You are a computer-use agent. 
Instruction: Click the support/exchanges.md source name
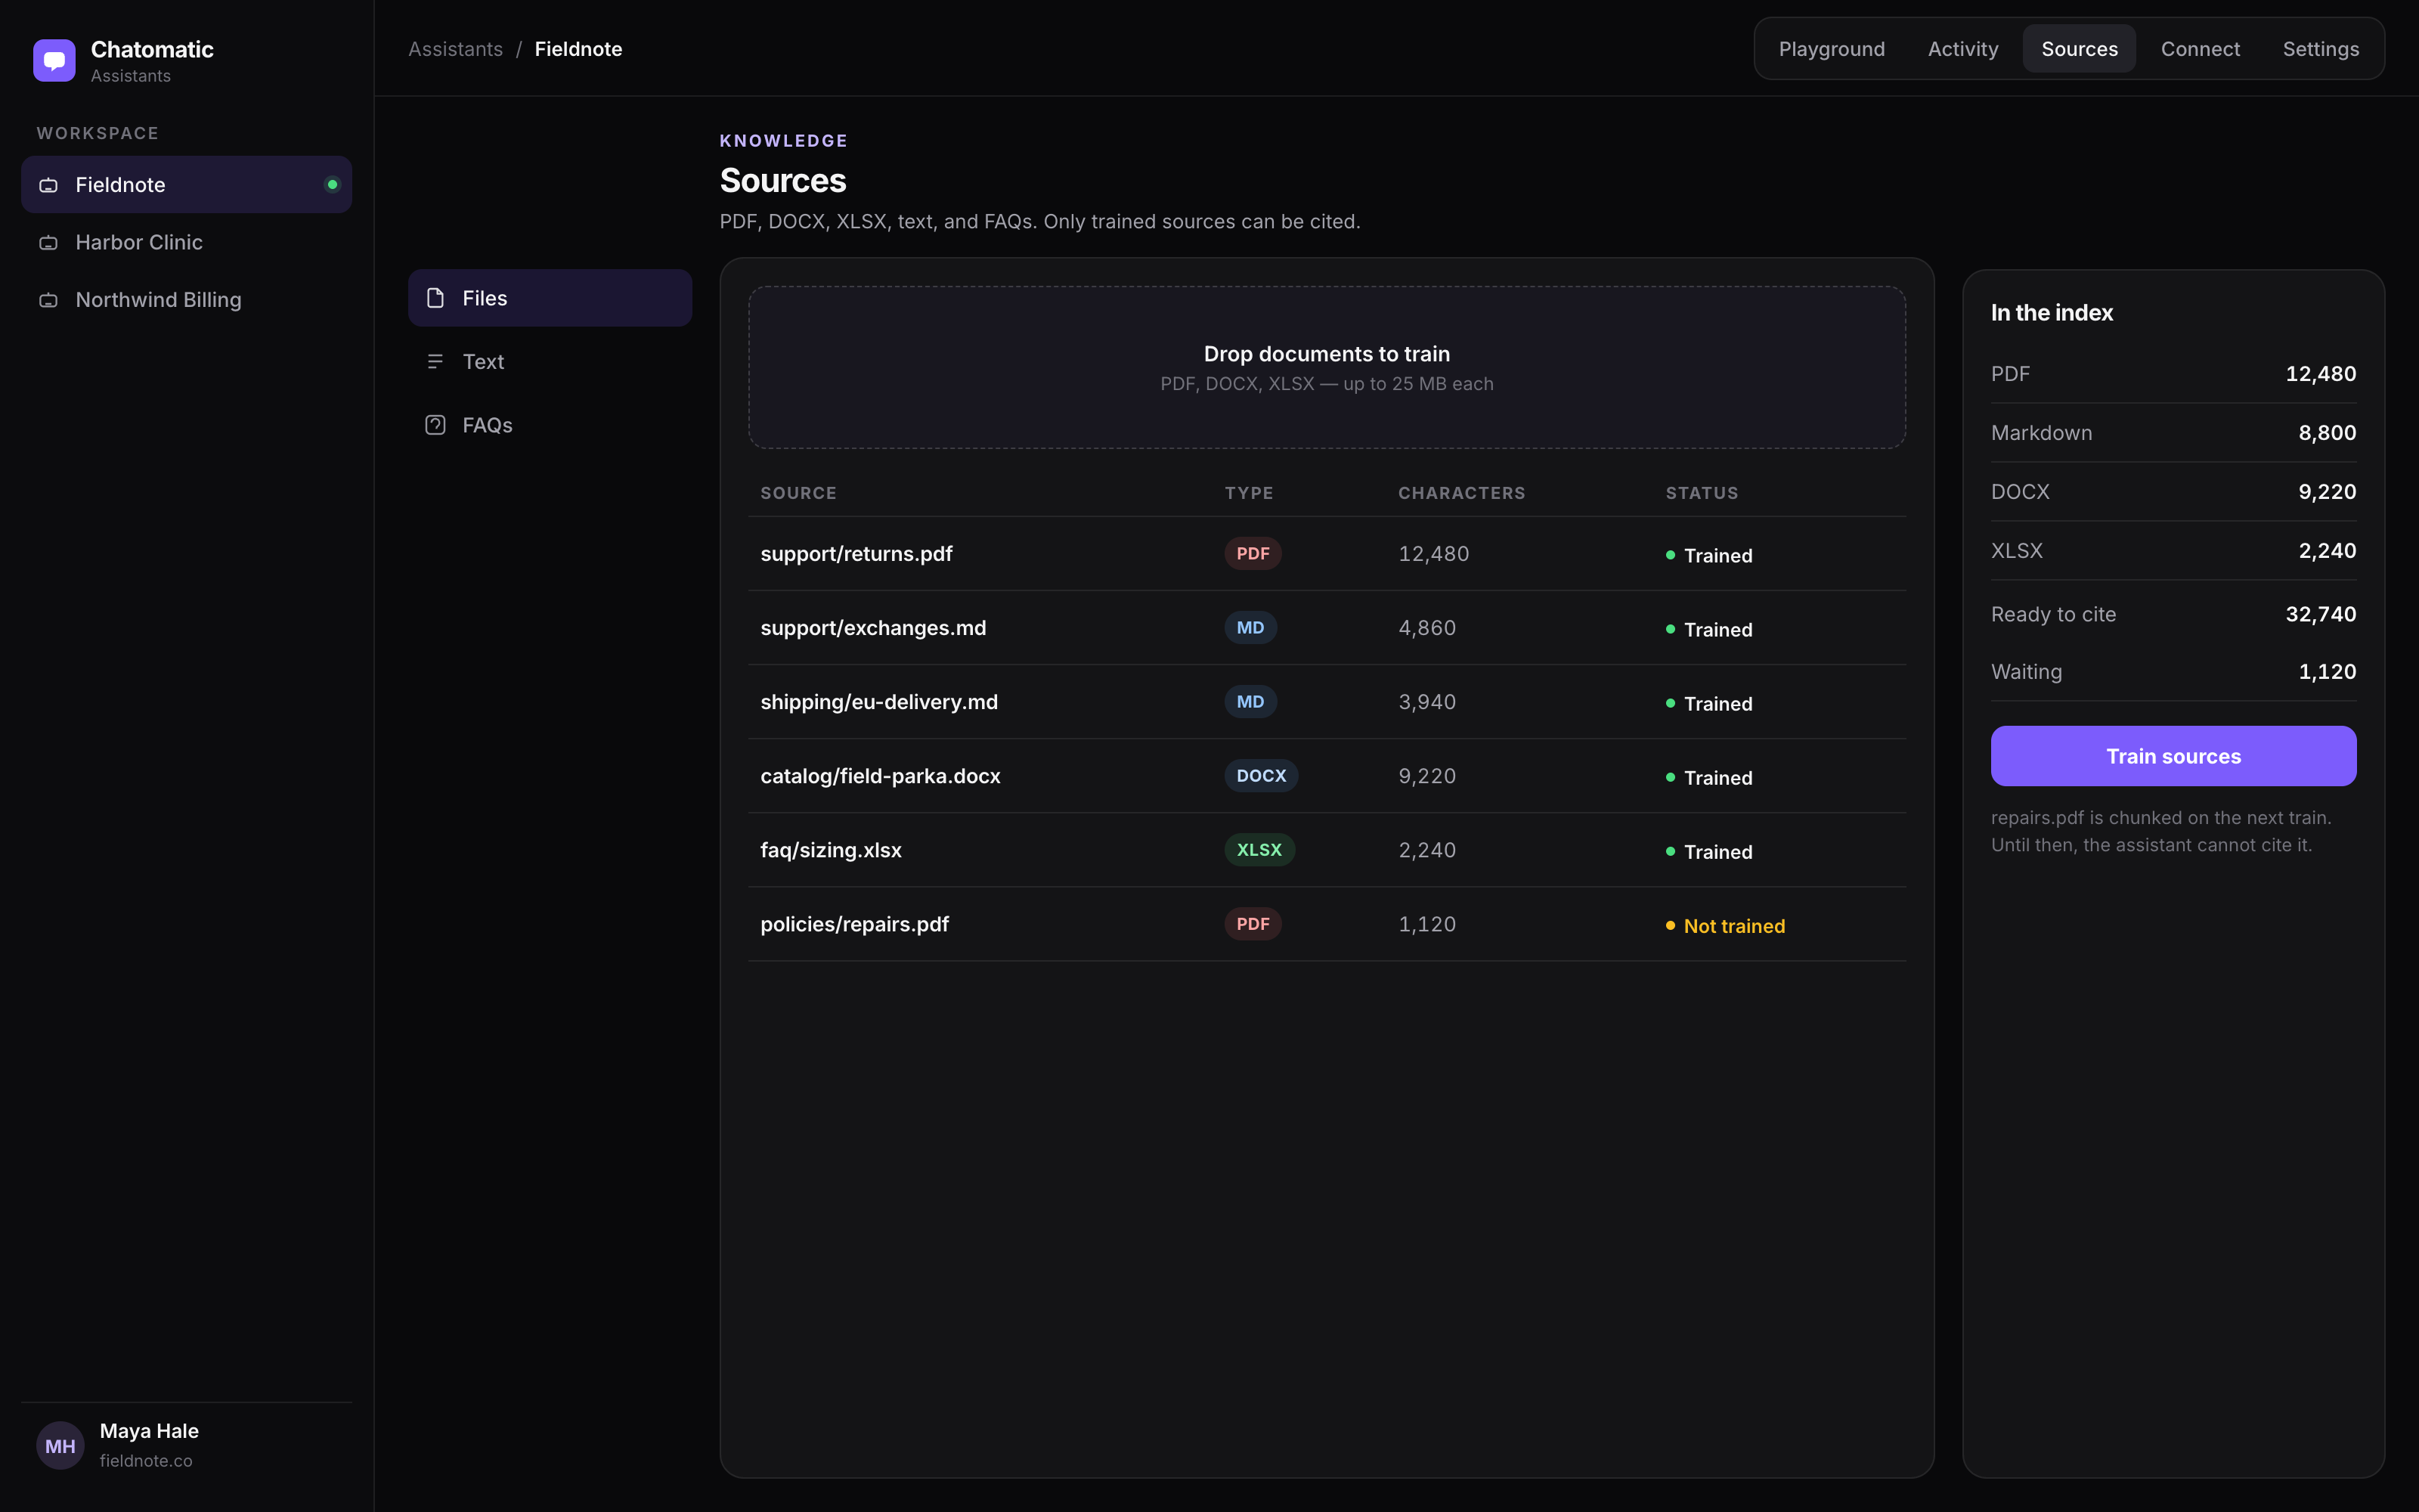(872, 628)
